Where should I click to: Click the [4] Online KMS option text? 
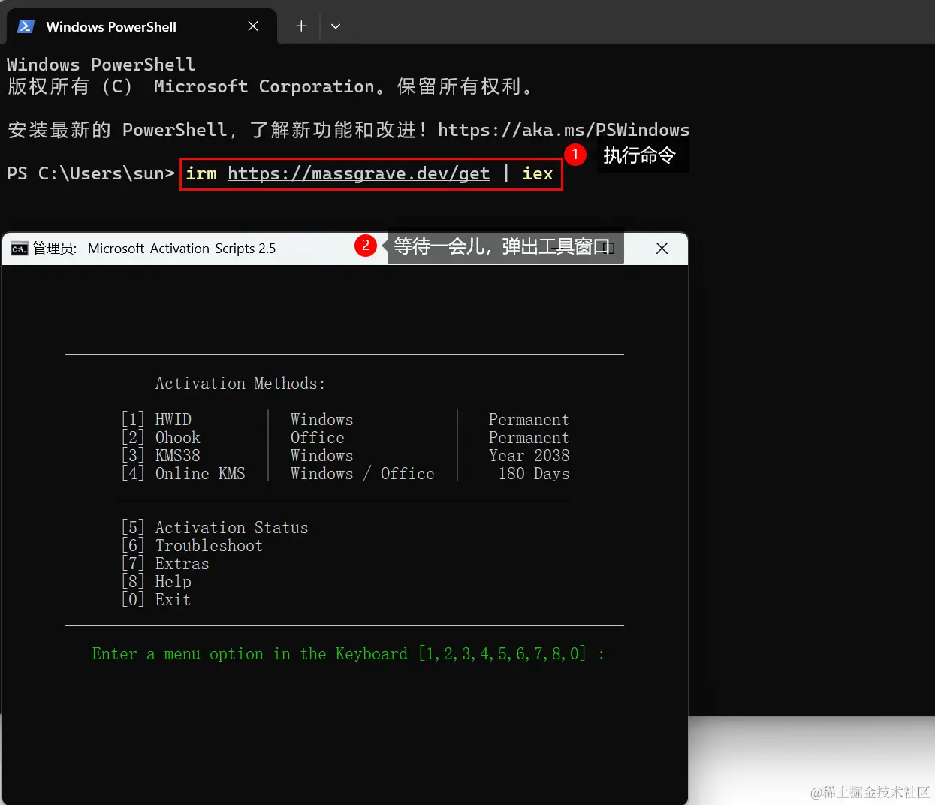[183, 473]
